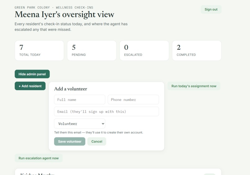
Task: Click the 'Add a volunteer' heading
Action: click(71, 89)
